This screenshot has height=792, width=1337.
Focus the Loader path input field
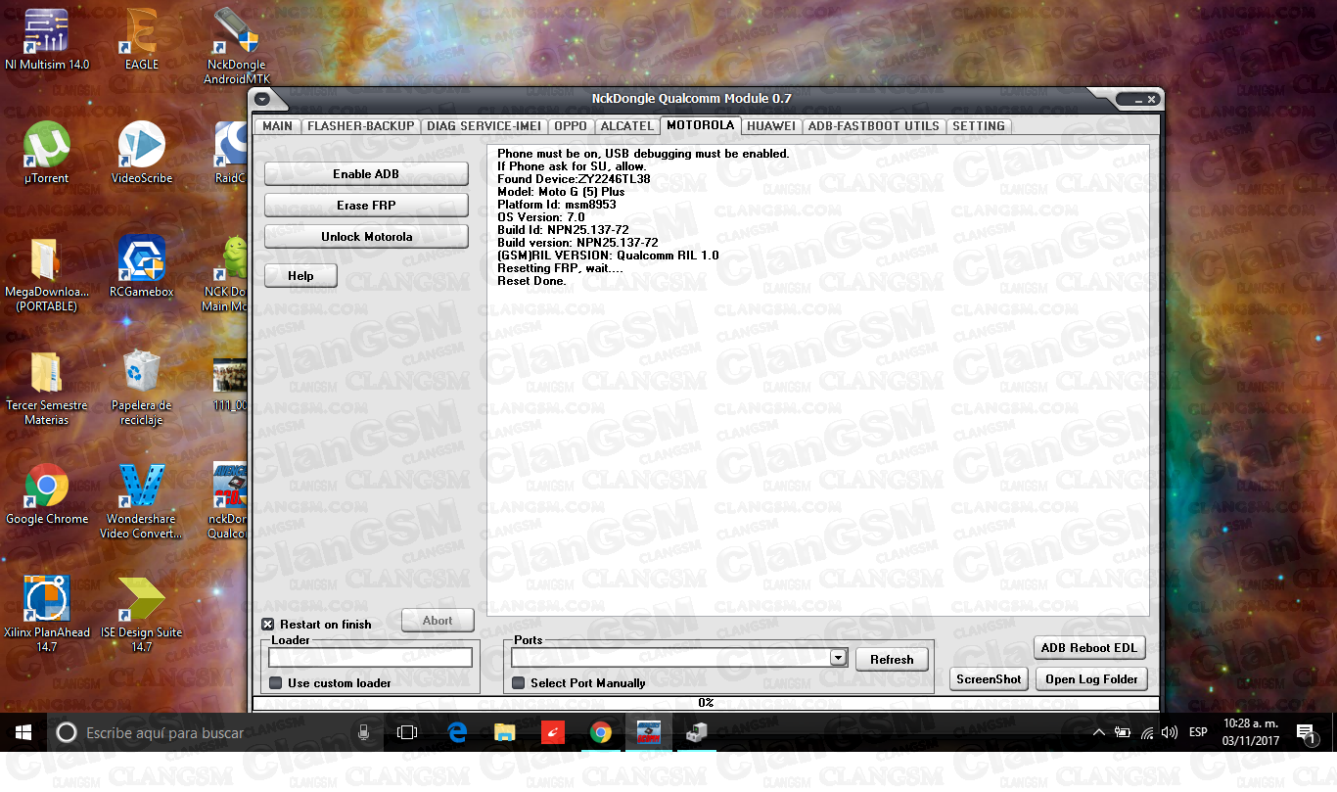click(371, 658)
